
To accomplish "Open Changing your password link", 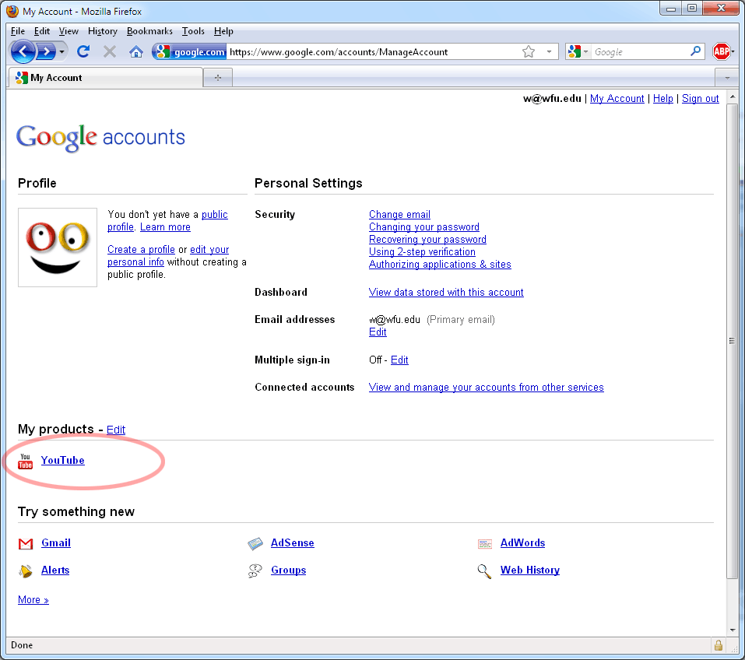I will click(423, 226).
